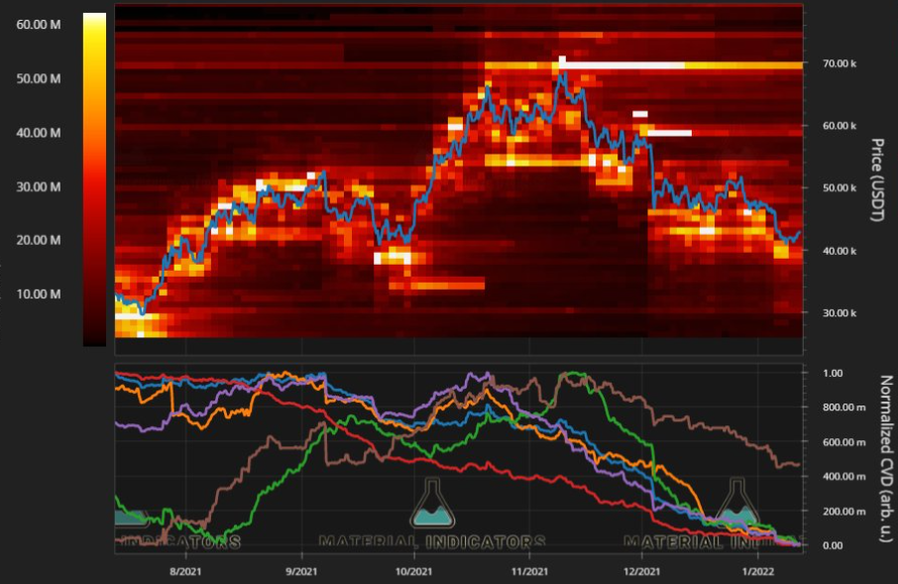Screen dimensions: 898x584
Task: Click the Price (USDT) axis title
Action: click(x=877, y=178)
